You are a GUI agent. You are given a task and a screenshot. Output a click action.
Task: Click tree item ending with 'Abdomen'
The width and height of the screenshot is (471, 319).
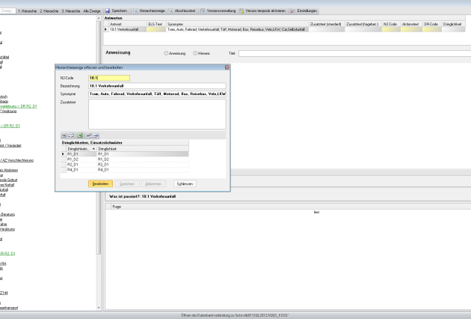[x=9, y=170]
